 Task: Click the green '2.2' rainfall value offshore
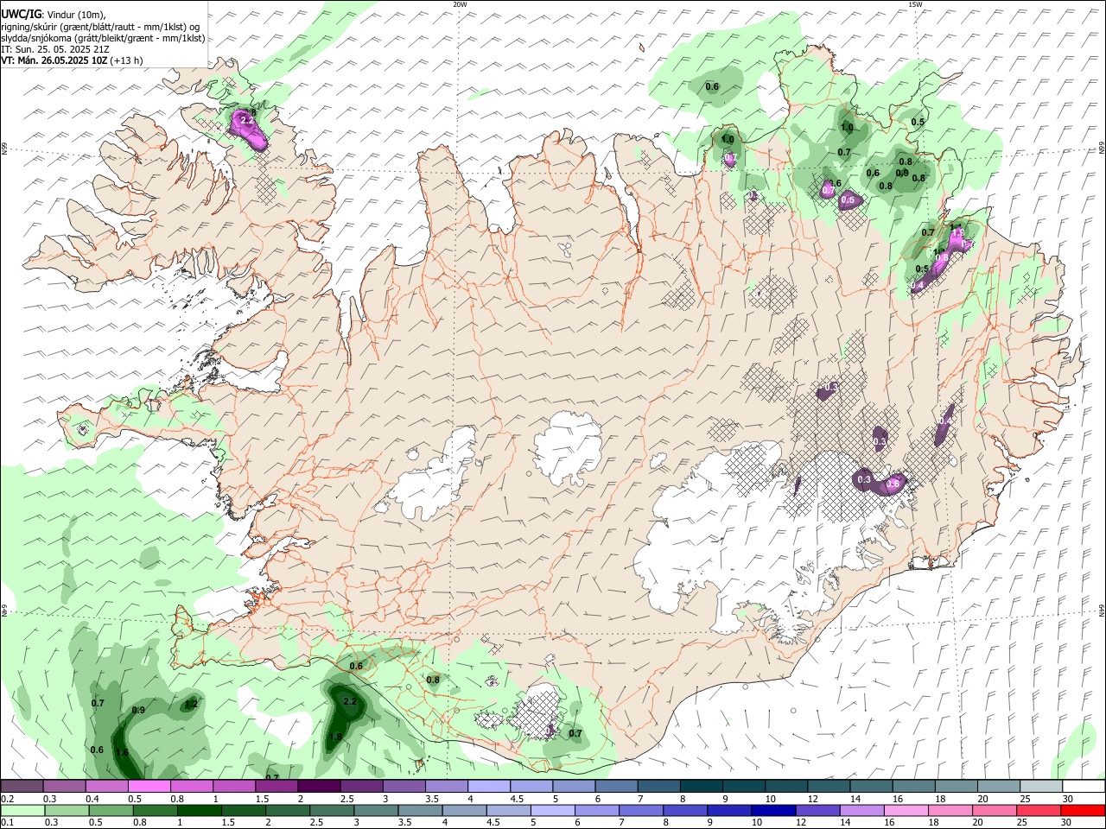(x=350, y=701)
